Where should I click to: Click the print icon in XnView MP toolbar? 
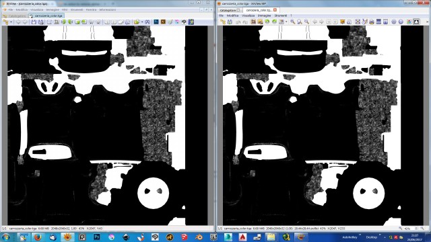pos(372,22)
